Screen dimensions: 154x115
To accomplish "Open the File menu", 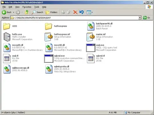I will (x=4, y=7).
